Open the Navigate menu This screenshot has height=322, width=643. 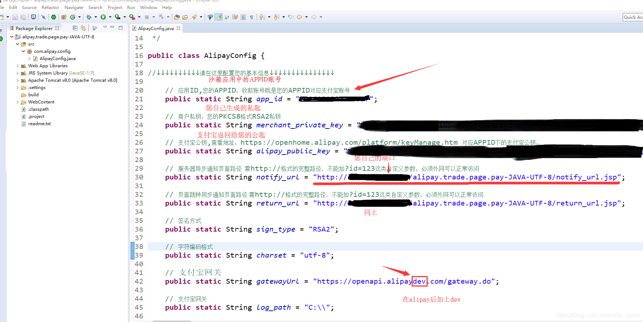coord(74,7)
